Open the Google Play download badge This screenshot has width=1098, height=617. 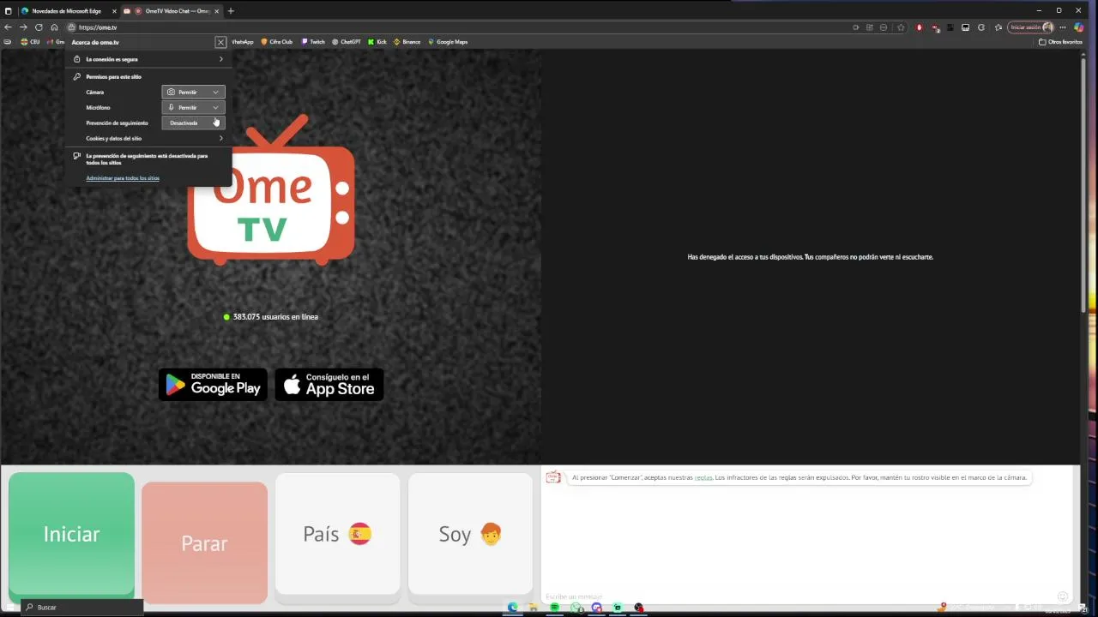click(x=213, y=385)
